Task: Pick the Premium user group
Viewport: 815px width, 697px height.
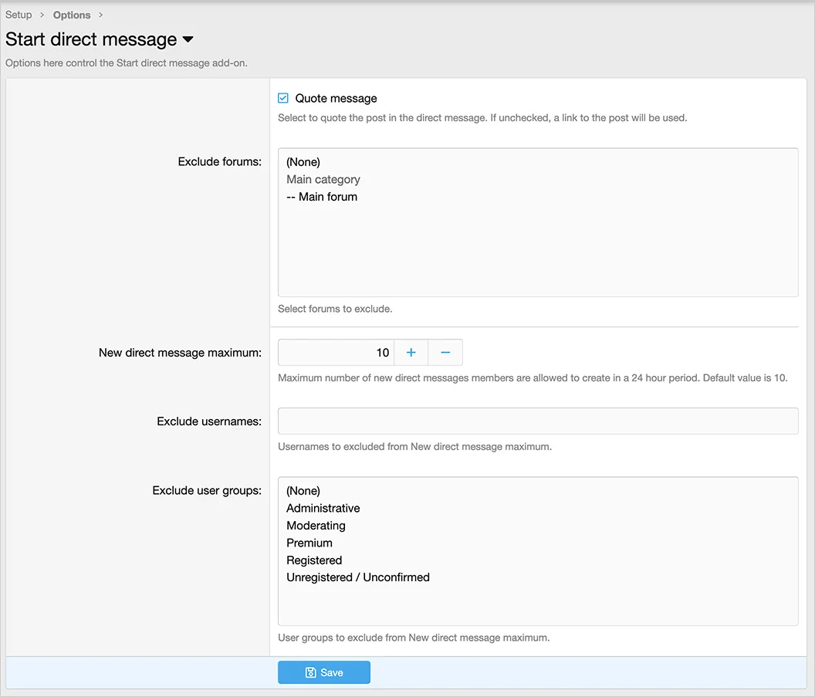Action: [309, 543]
